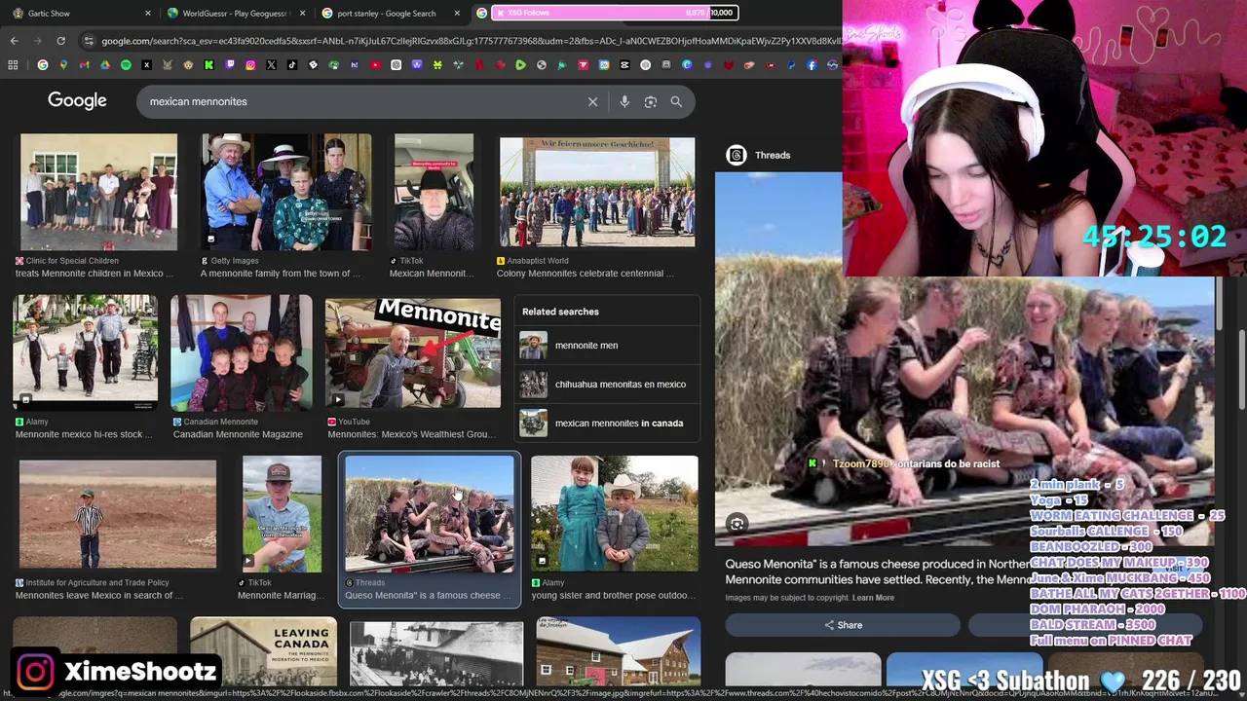The height and width of the screenshot is (701, 1247).
Task: Reload the current page
Action: tap(60, 41)
